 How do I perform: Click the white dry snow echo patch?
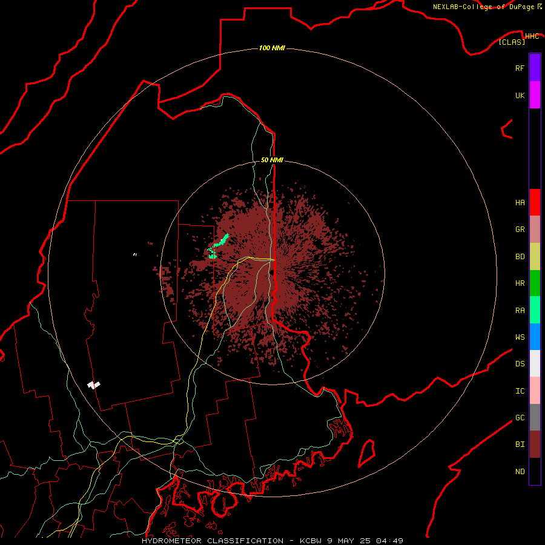93,385
